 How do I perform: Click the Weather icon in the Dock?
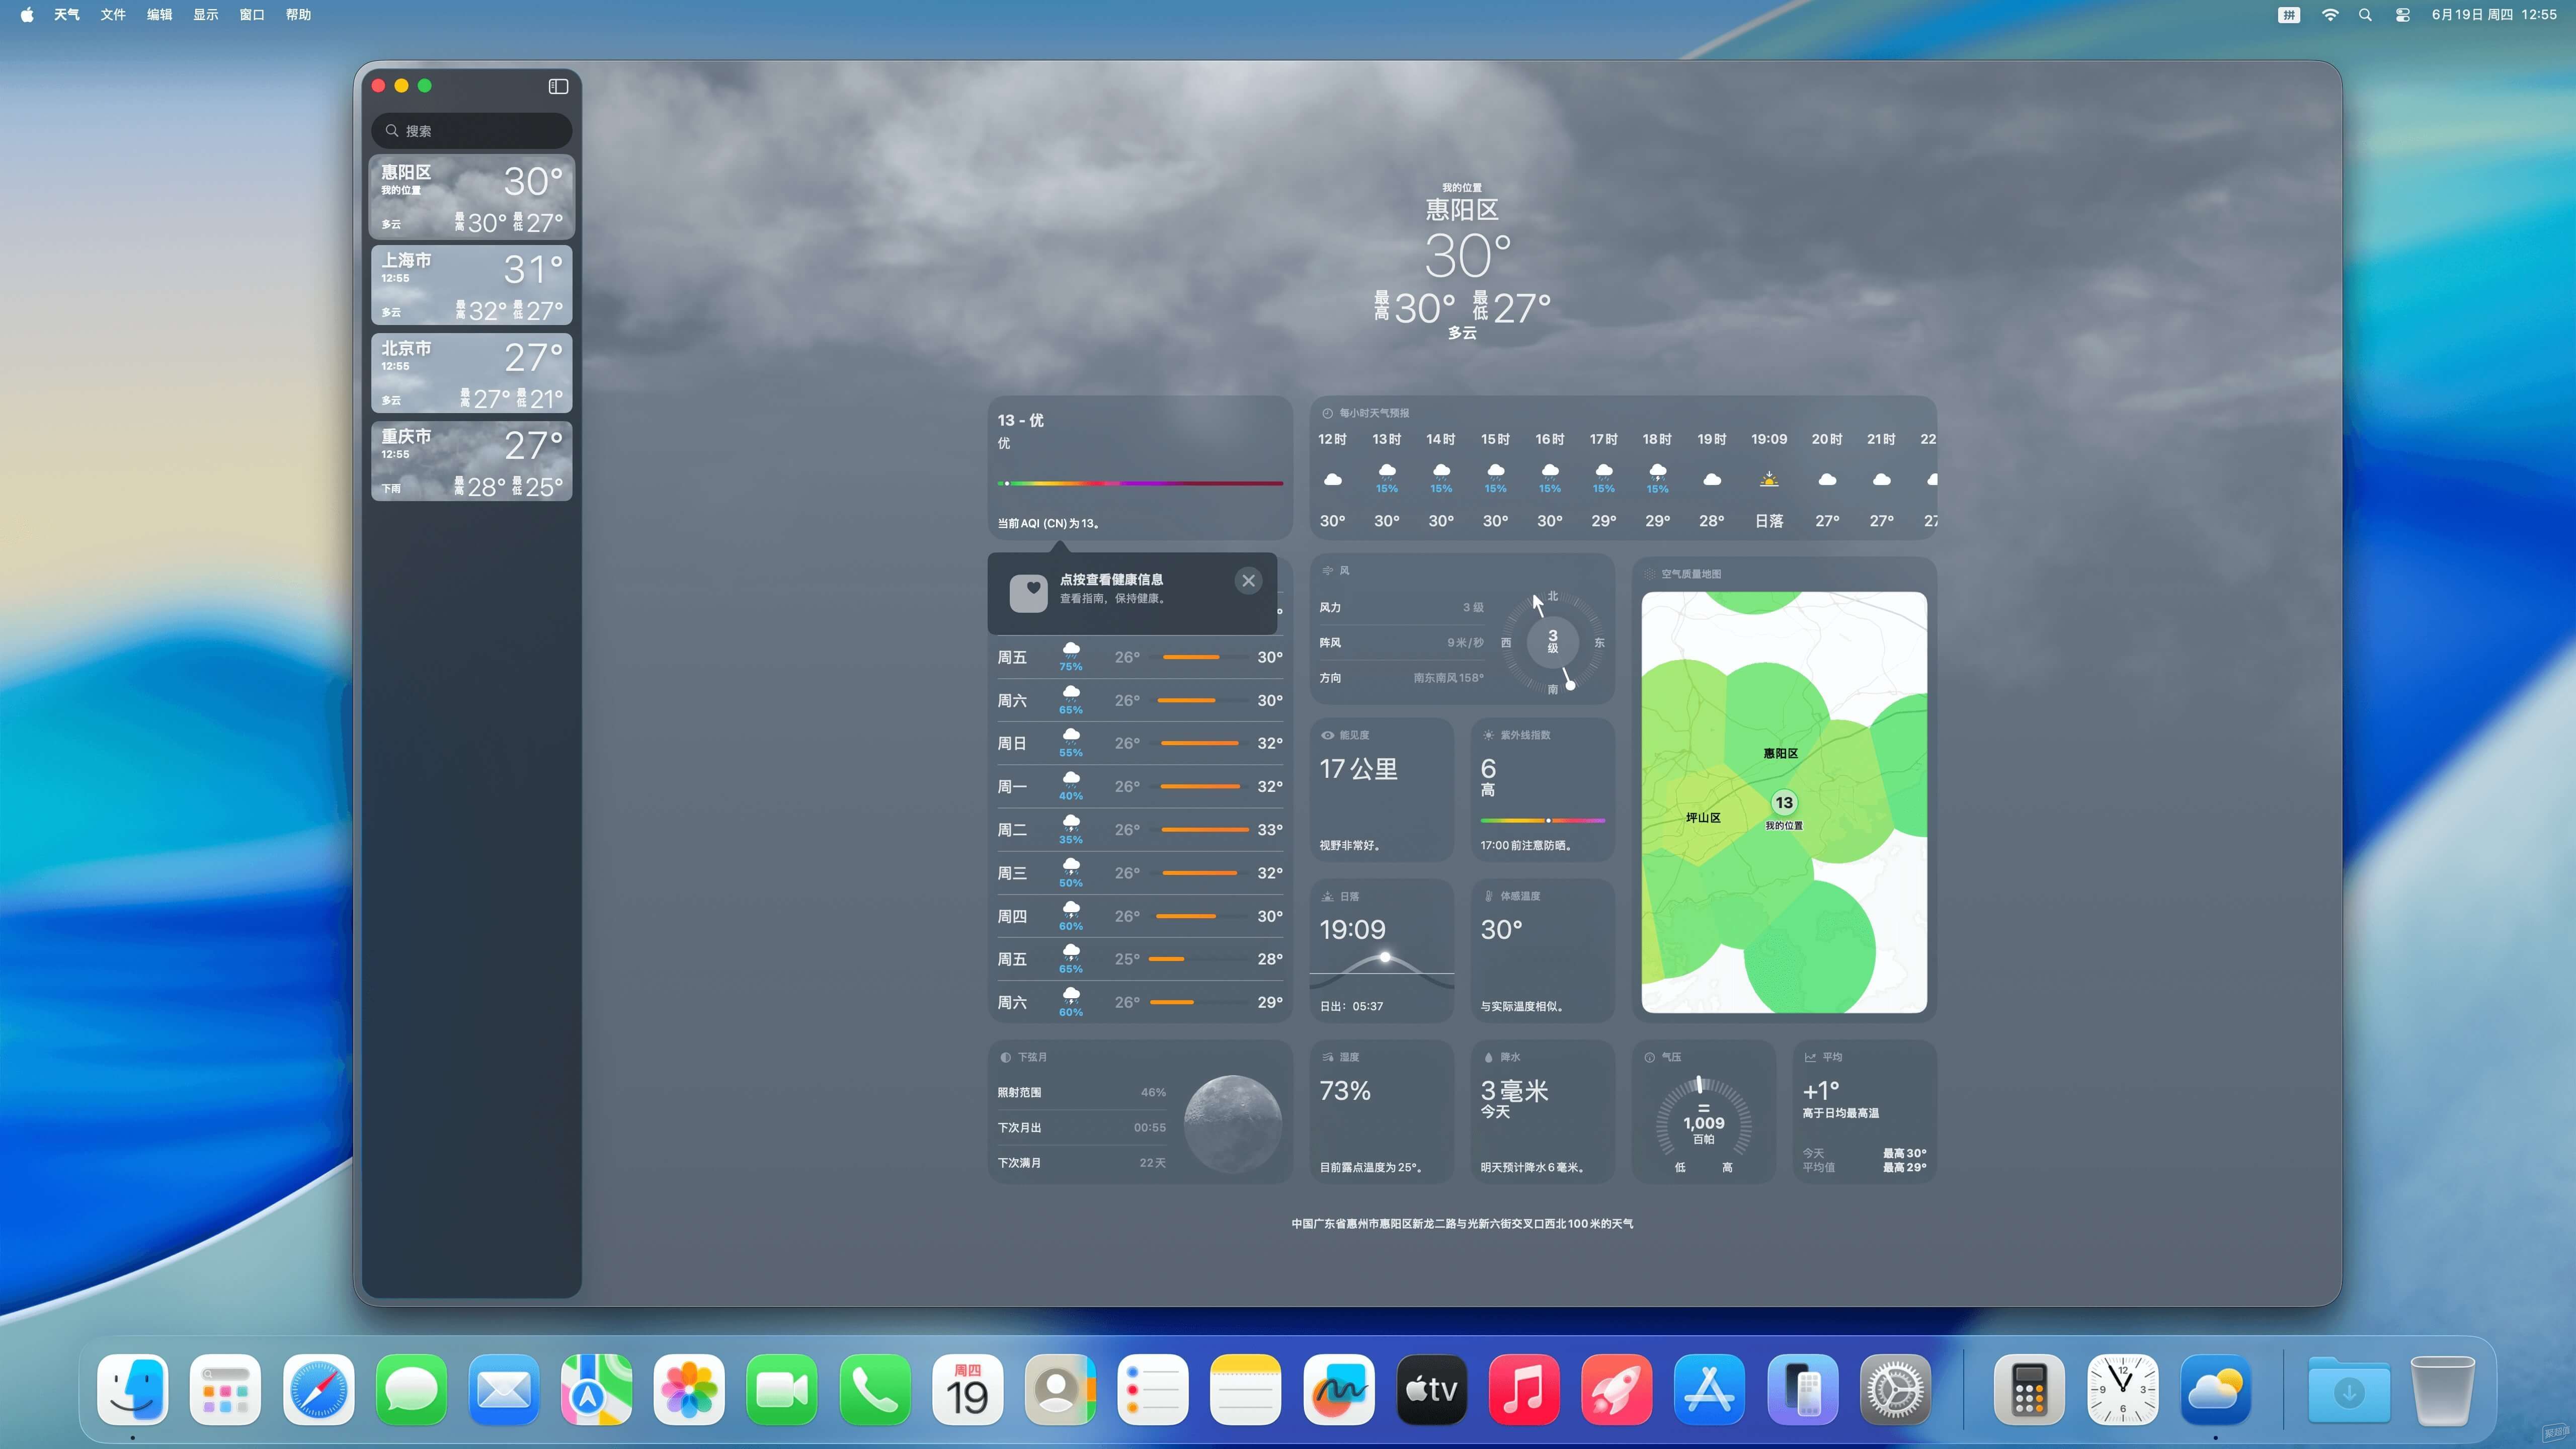pyautogui.click(x=2215, y=1389)
